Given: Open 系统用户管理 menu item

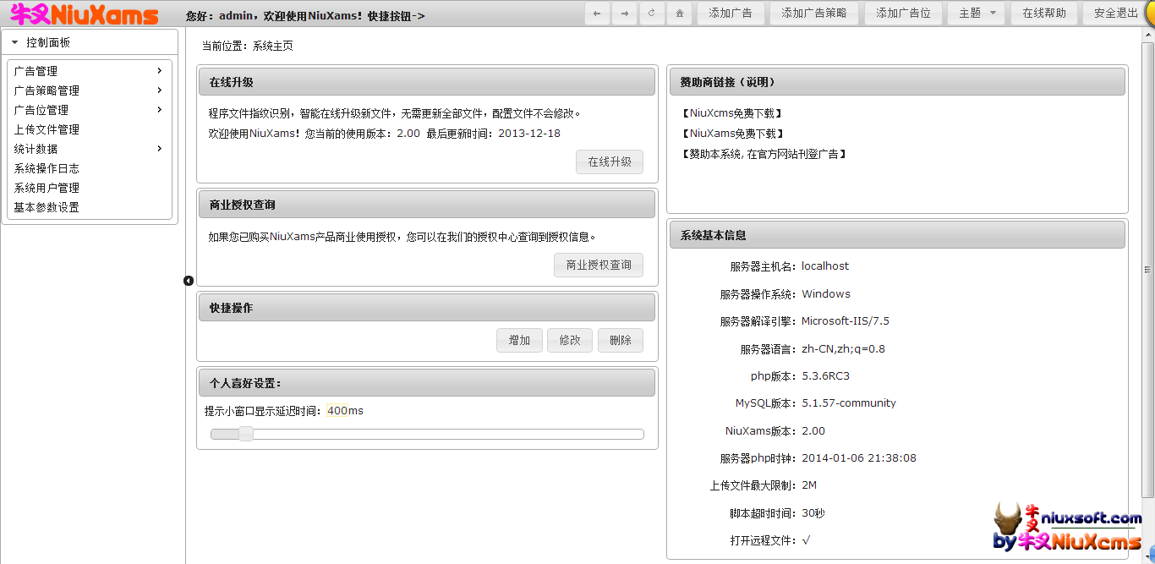Looking at the screenshot, I should (47, 188).
